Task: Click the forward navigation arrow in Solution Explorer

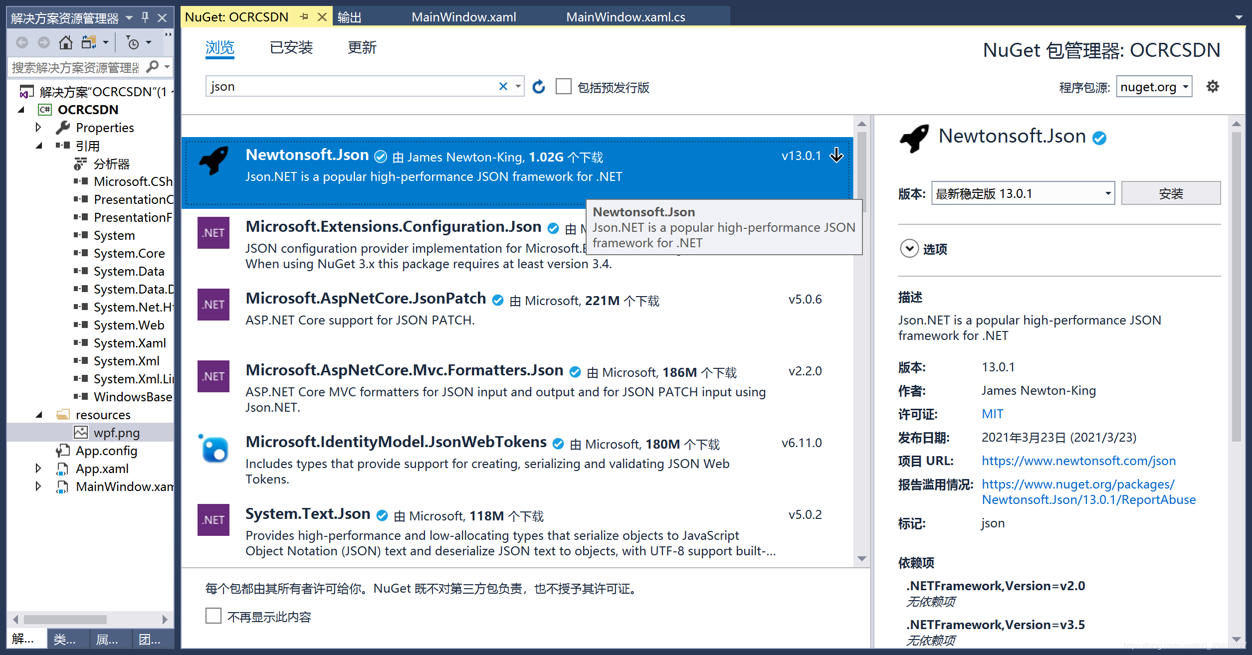Action: (x=44, y=43)
